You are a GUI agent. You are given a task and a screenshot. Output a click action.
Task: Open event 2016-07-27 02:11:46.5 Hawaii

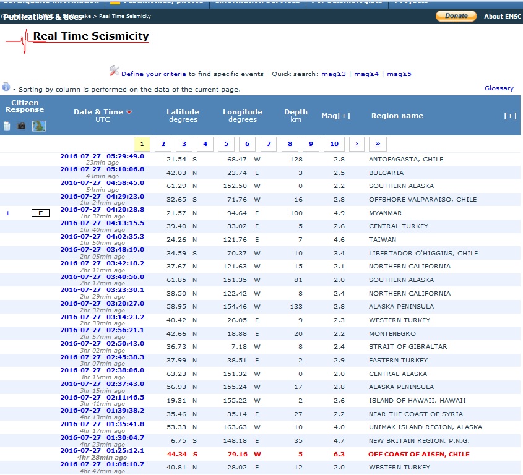102,397
